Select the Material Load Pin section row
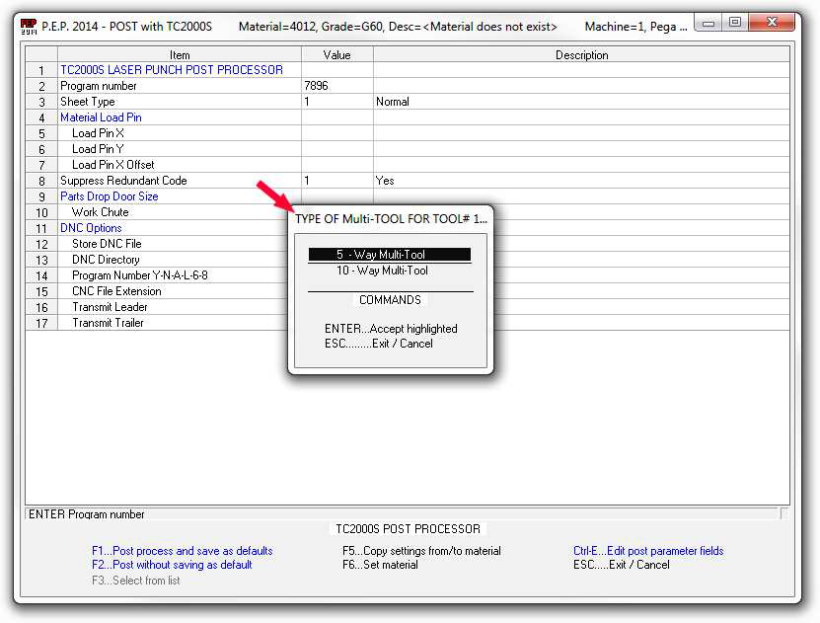This screenshot has height=623, width=820. pos(101,117)
